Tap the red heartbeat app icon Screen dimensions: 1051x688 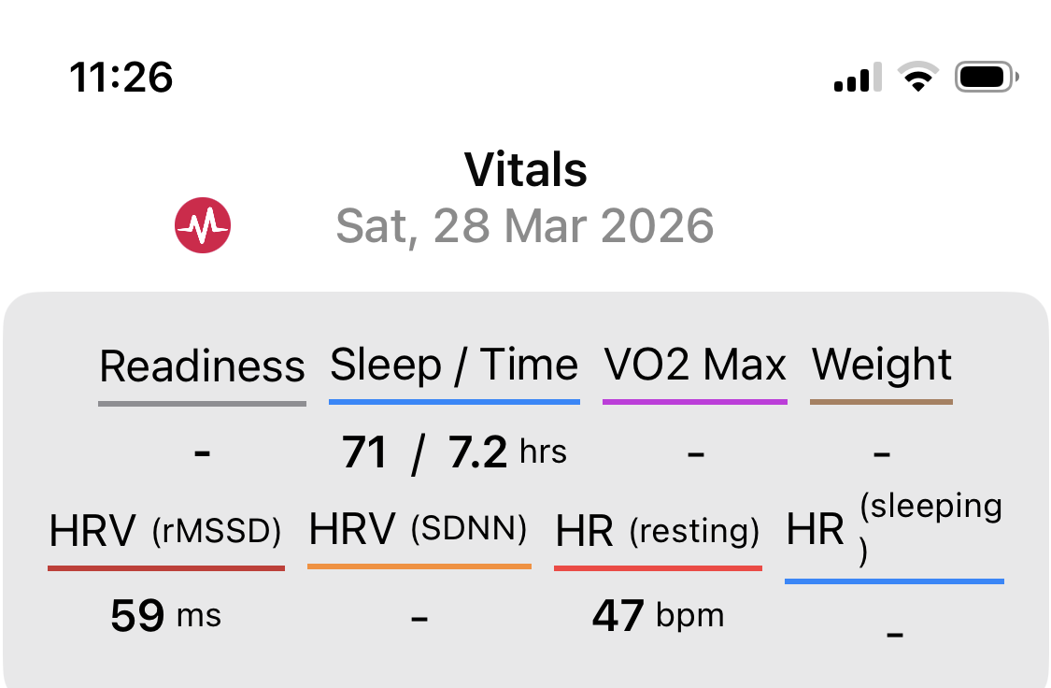coord(203,225)
